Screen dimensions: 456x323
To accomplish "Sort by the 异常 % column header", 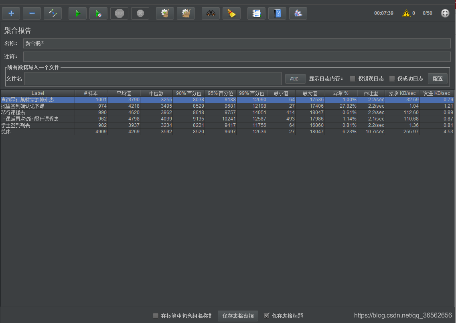I will click(x=341, y=93).
